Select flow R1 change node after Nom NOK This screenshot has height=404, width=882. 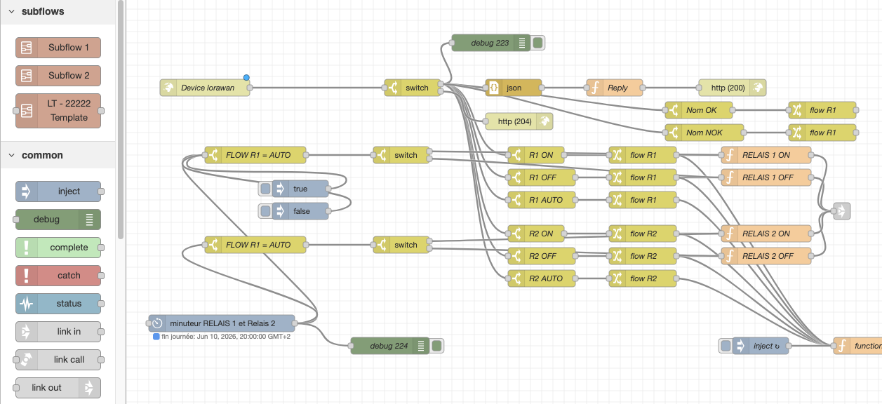tap(822, 133)
